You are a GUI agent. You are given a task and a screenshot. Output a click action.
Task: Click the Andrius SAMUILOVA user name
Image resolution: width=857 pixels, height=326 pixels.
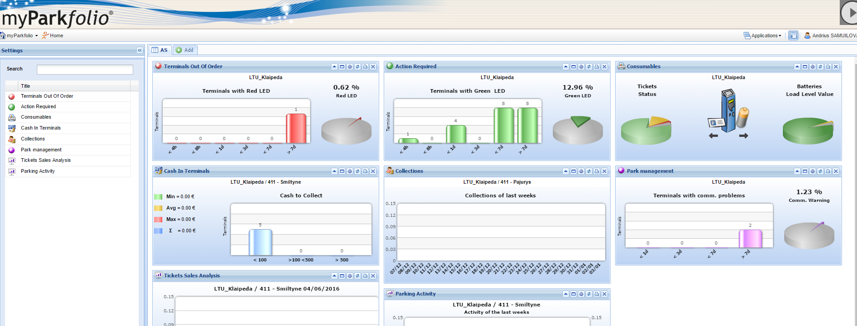[832, 35]
